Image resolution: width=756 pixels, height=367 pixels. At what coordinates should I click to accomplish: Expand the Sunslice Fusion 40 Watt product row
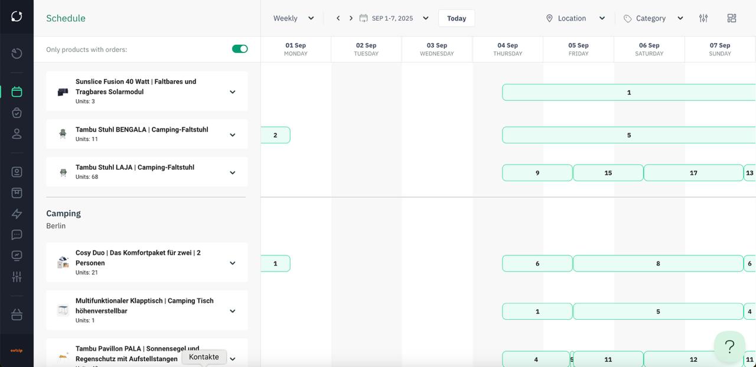click(x=232, y=91)
